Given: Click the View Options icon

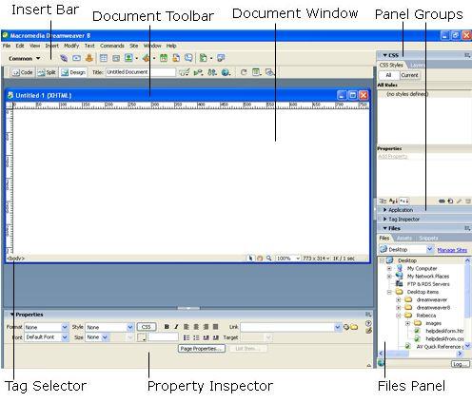Looking at the screenshot, I should click(x=256, y=72).
